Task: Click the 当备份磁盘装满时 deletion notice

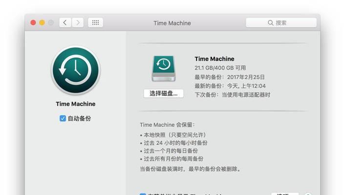Action: coord(191,169)
